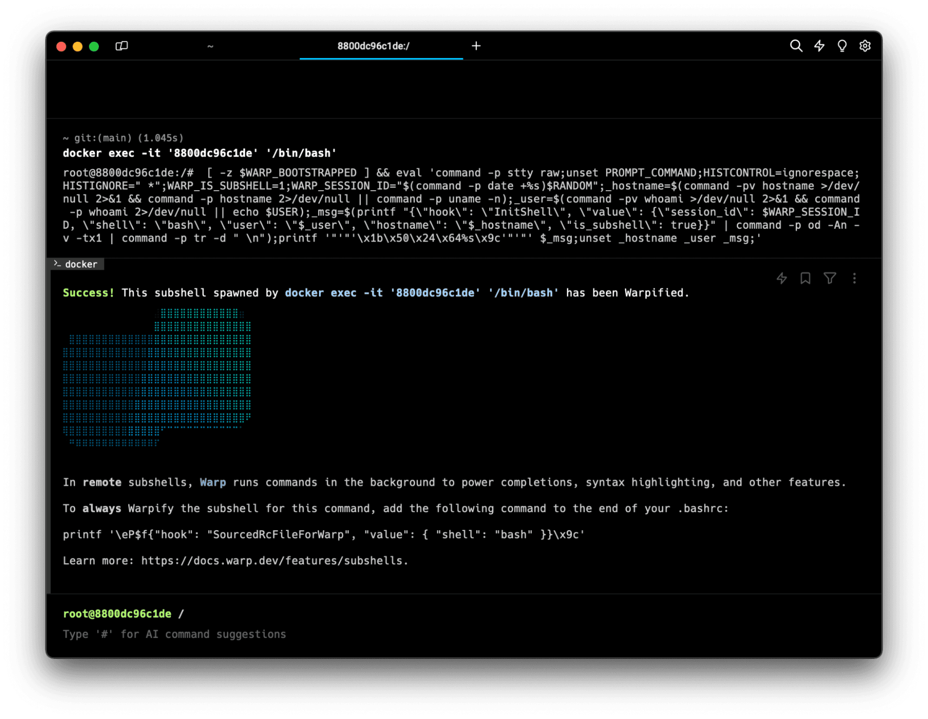Image resolution: width=928 pixels, height=719 pixels.
Task: Switch to the ~ tab
Action: [x=210, y=46]
